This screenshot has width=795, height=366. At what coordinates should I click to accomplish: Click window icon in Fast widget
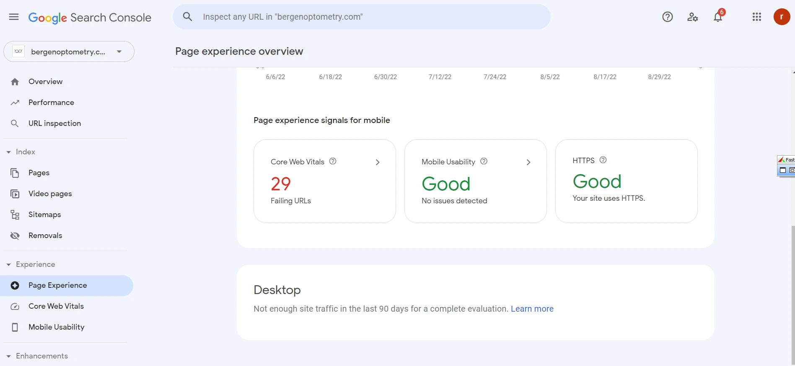[782, 170]
